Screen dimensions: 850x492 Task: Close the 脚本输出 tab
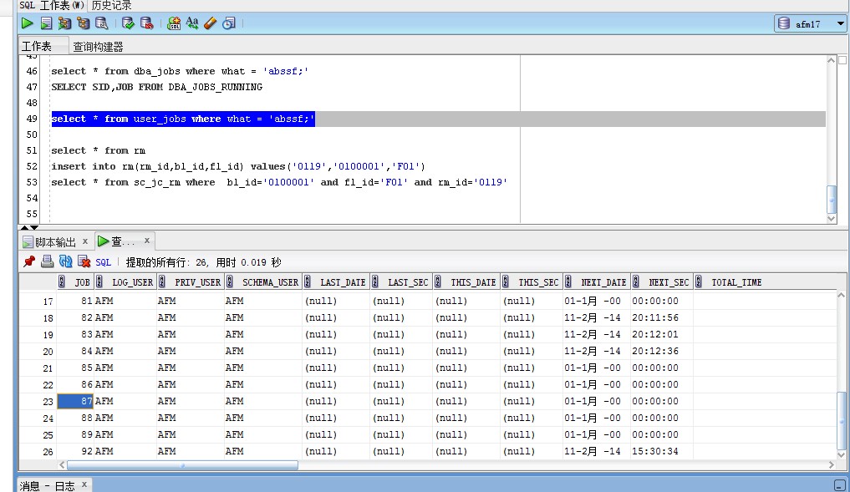[85, 241]
